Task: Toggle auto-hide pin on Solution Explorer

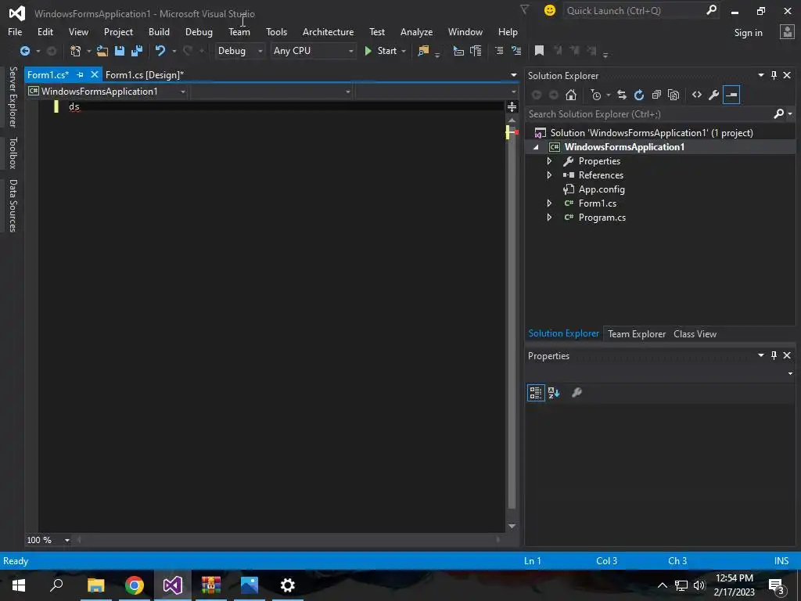Action: click(x=774, y=75)
